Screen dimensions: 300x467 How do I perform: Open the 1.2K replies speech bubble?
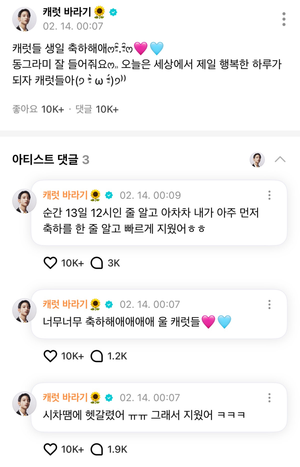(x=97, y=356)
